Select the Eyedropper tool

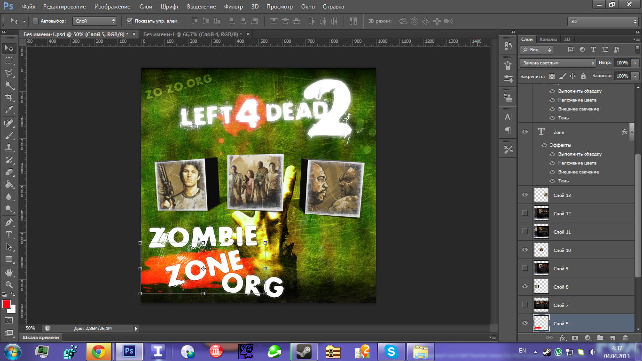[x=8, y=110]
